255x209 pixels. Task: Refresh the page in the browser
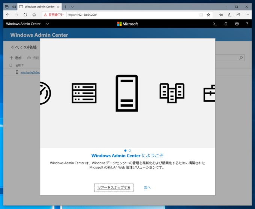pyautogui.click(x=25, y=15)
